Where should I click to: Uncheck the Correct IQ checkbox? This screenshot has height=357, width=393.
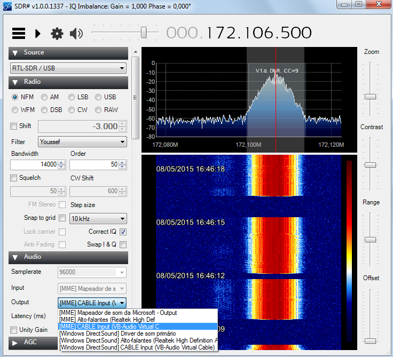click(123, 232)
